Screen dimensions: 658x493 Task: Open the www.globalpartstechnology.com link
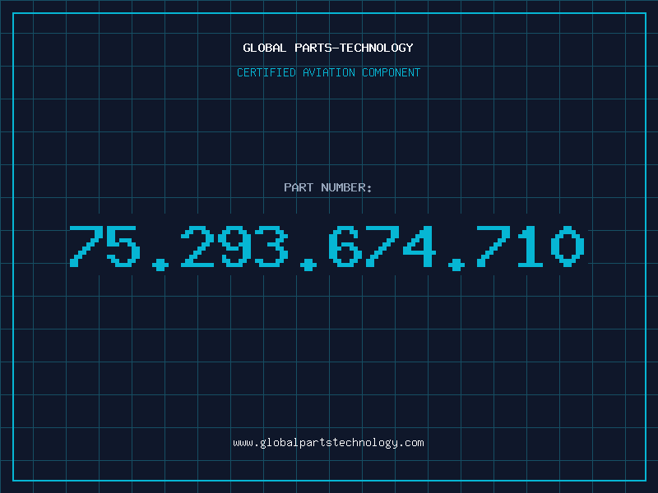click(x=328, y=443)
